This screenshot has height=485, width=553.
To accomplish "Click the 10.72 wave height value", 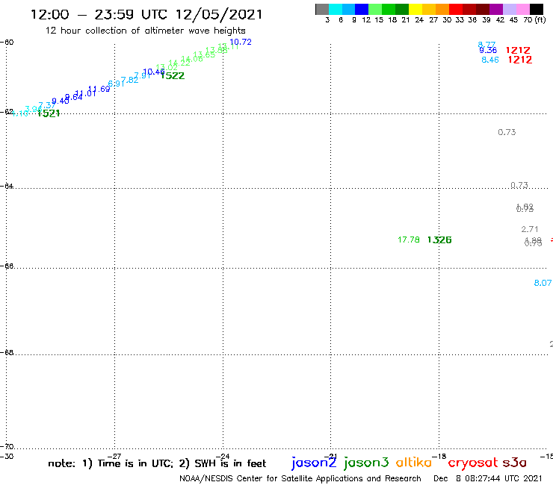I will click(241, 42).
